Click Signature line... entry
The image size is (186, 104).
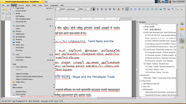[33, 92]
